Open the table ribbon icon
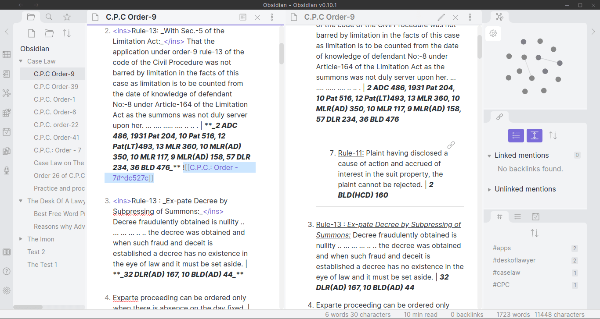 coord(7,55)
